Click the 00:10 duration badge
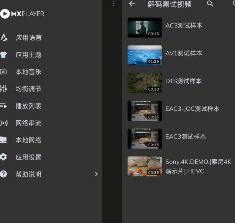 click(154, 89)
